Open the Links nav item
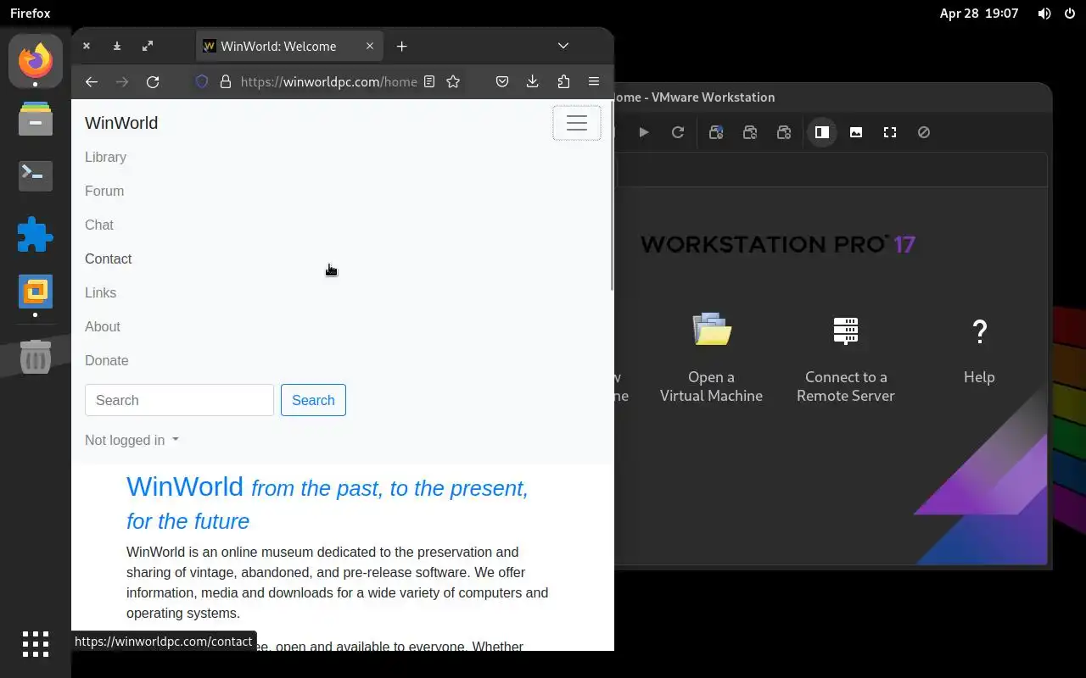Image resolution: width=1086 pixels, height=678 pixels. point(100,292)
